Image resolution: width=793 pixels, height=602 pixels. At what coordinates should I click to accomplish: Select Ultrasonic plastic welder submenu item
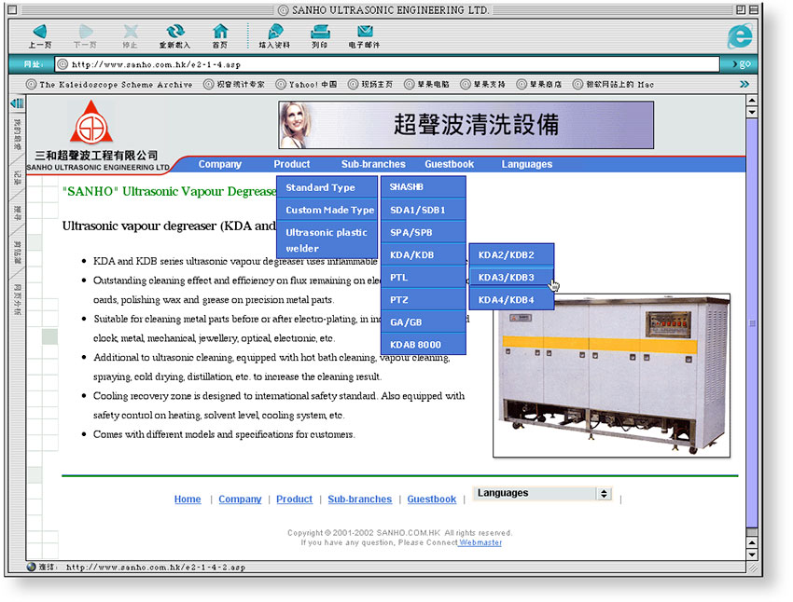pyautogui.click(x=327, y=240)
